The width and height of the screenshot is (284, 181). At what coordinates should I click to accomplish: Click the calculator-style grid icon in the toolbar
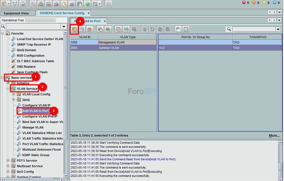186,29
